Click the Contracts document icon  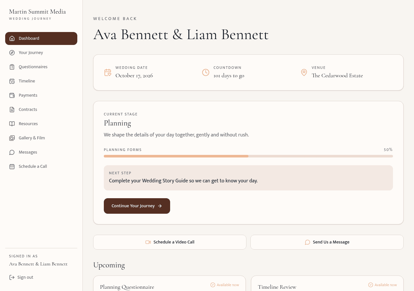tap(12, 110)
